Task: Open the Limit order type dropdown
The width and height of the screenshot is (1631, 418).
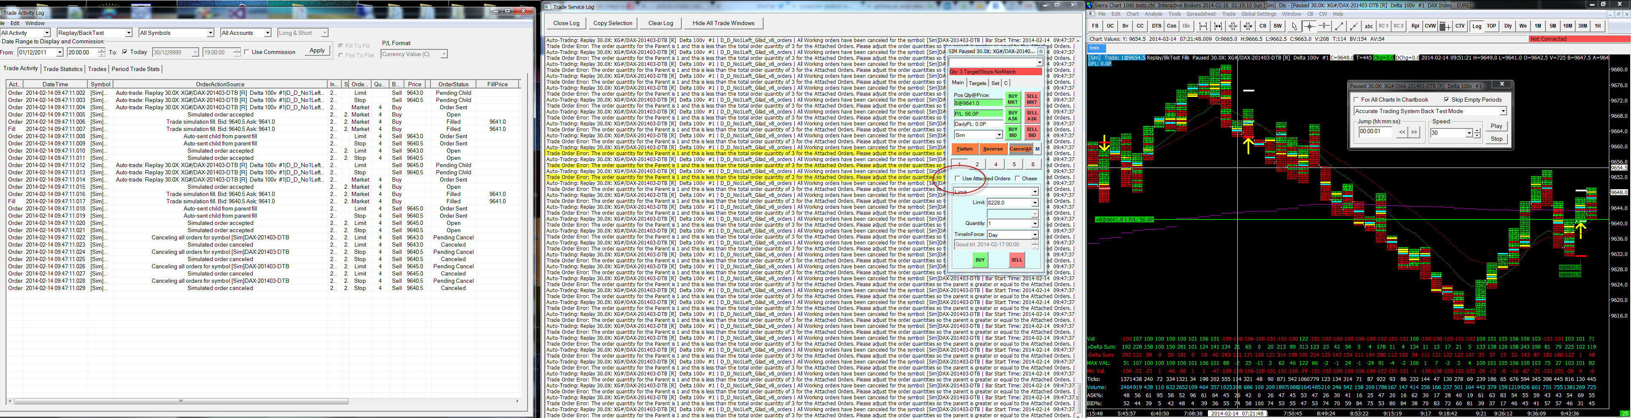Action: pyautogui.click(x=996, y=192)
